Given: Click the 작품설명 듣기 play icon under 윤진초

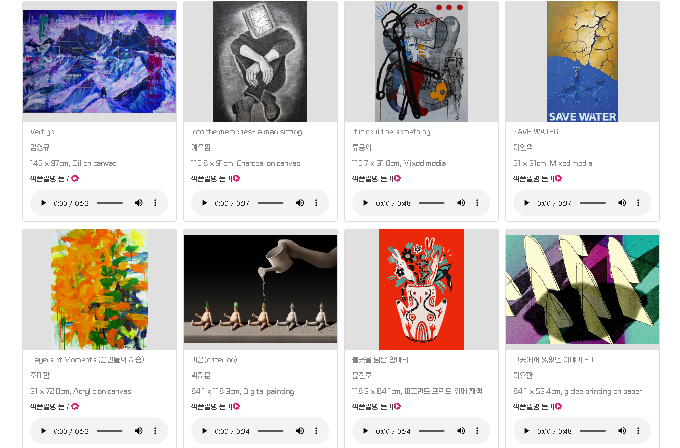Looking at the screenshot, I should 397,406.
